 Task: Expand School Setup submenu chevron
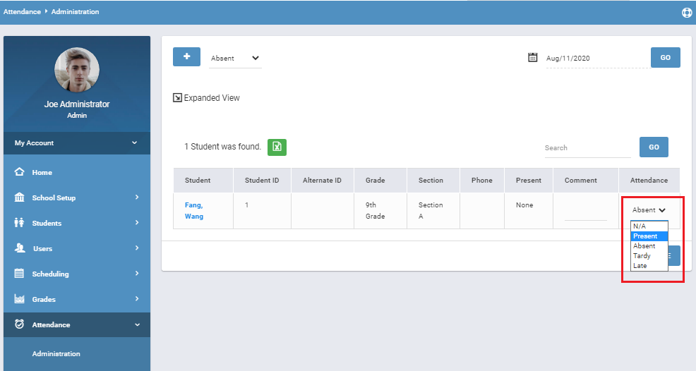pyautogui.click(x=137, y=197)
